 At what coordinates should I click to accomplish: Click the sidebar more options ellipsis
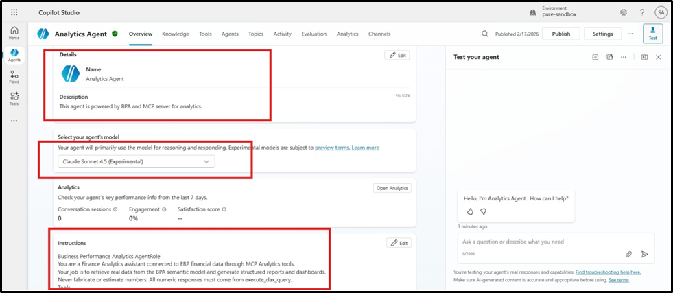coord(14,121)
